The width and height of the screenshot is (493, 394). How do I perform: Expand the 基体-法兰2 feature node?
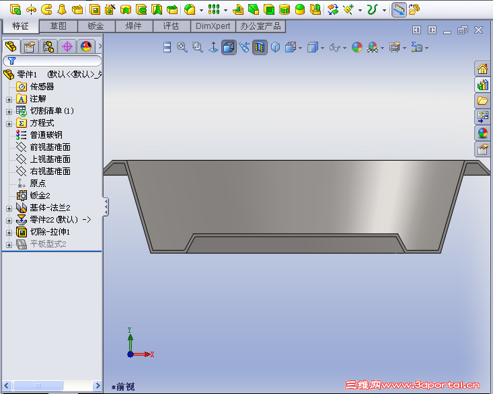9,208
